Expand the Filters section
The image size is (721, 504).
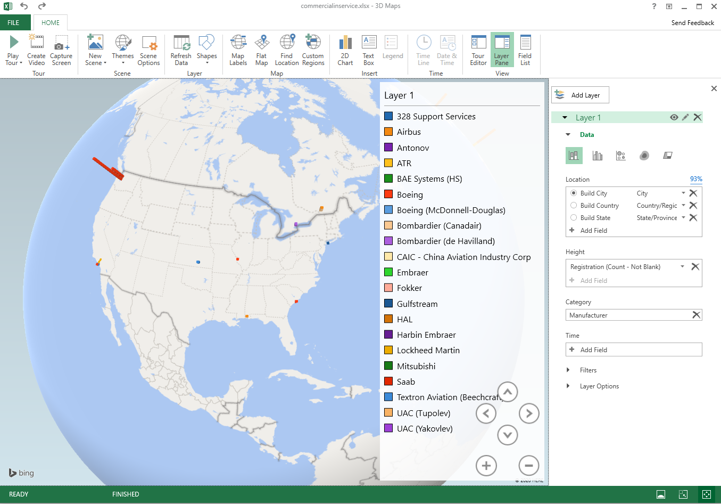point(568,370)
